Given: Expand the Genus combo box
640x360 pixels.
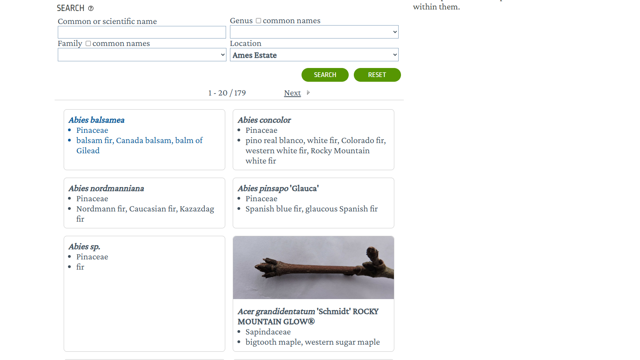Looking at the screenshot, I should click(x=314, y=32).
